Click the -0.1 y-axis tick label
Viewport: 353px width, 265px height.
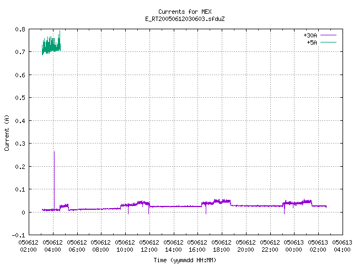point(18,235)
